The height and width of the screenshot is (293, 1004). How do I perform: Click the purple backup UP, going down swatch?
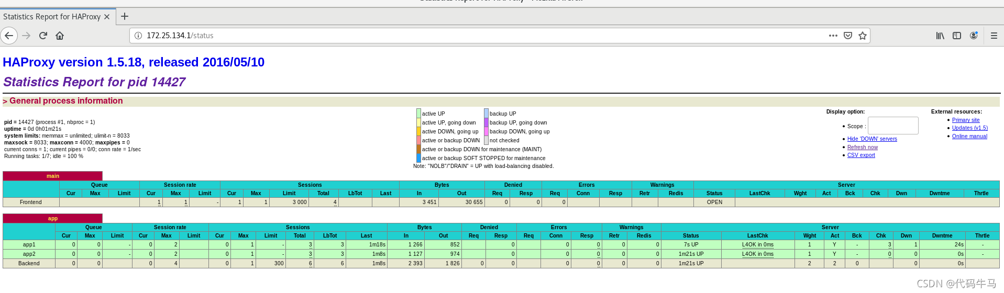486,122
